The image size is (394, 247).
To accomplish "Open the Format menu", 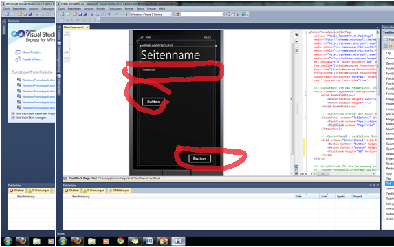I will click(129, 8).
